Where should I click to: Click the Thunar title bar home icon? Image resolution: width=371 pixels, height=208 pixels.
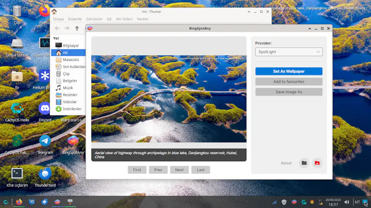coord(54,12)
